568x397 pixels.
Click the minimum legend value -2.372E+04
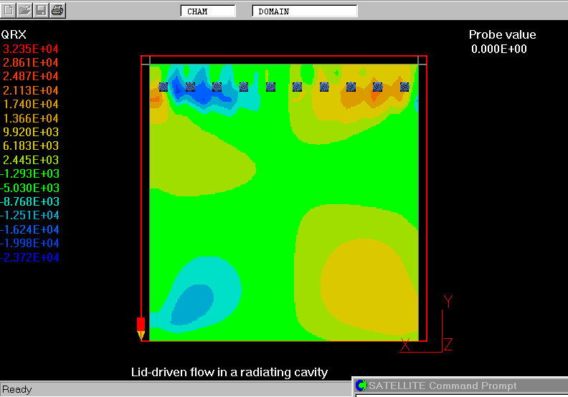(x=31, y=258)
